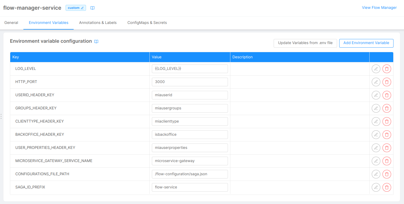
Task: Open documentation book icon beside service name
Action: (92, 8)
